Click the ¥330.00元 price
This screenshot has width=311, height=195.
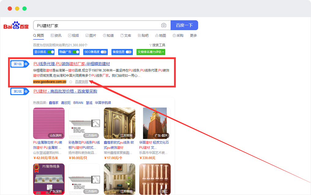point(147,158)
